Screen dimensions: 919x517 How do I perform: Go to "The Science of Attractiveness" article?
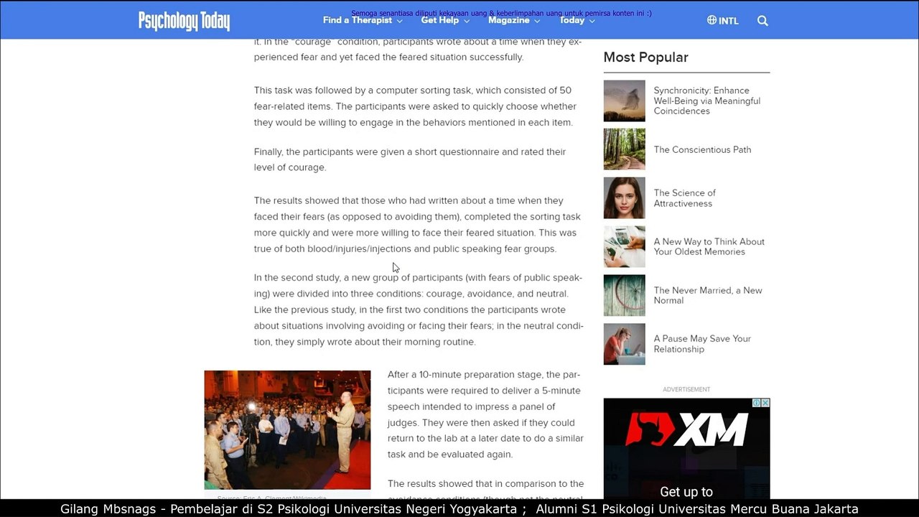coord(685,198)
